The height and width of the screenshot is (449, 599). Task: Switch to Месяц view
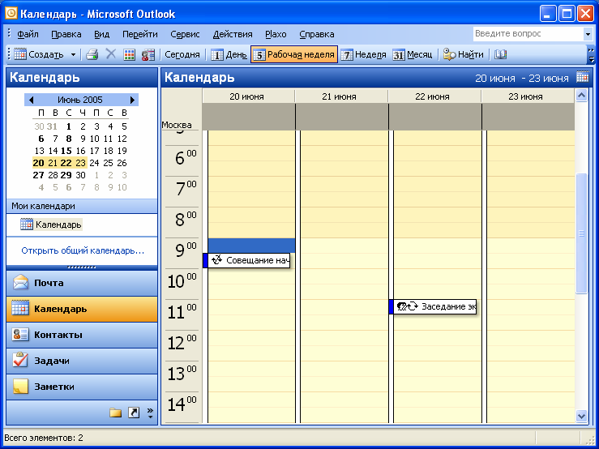point(413,54)
